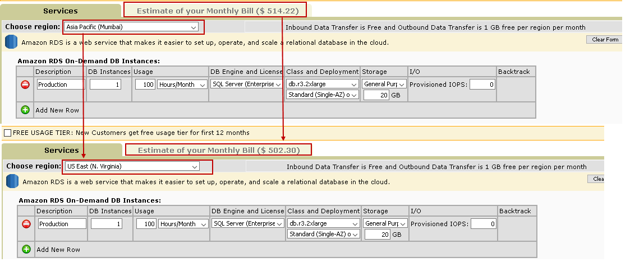Select the Services tab in Mumbai panel

click(61, 11)
